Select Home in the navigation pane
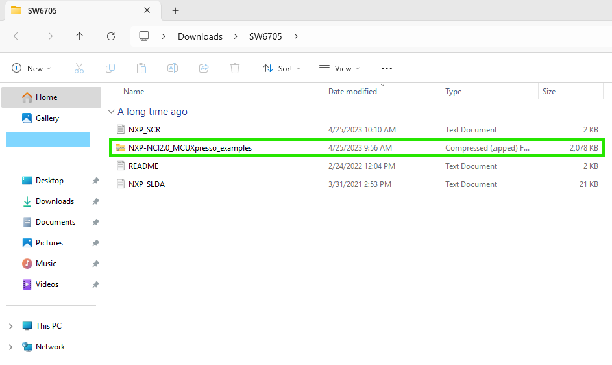The image size is (612, 365). click(51, 97)
